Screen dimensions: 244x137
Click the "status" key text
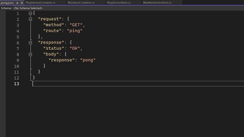pyautogui.click(x=54, y=48)
